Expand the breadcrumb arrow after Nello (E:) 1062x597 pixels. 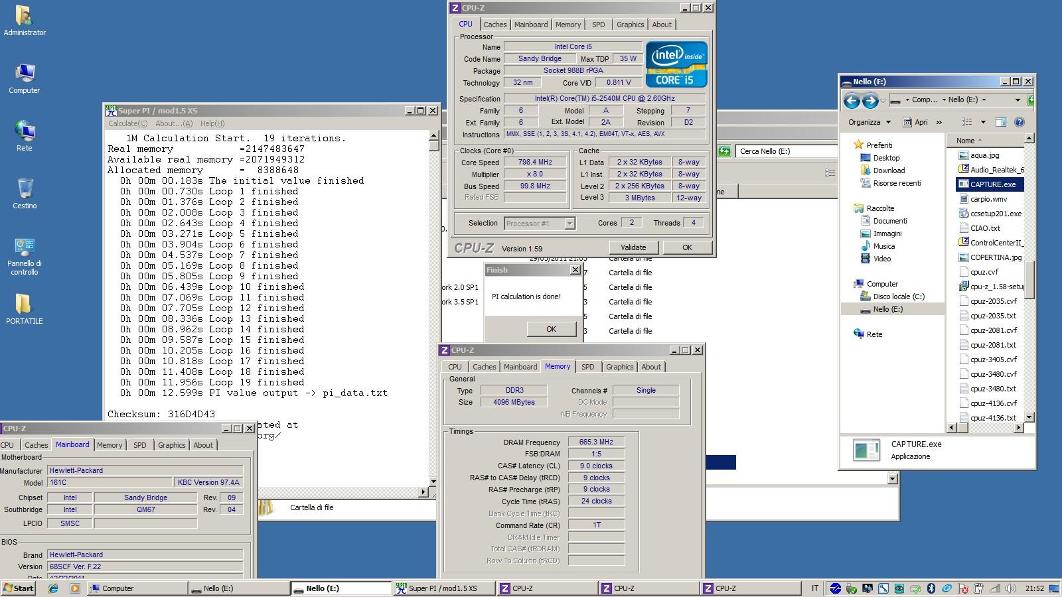[984, 100]
